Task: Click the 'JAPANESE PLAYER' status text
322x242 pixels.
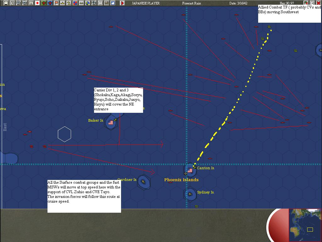Action: pyautogui.click(x=146, y=3)
